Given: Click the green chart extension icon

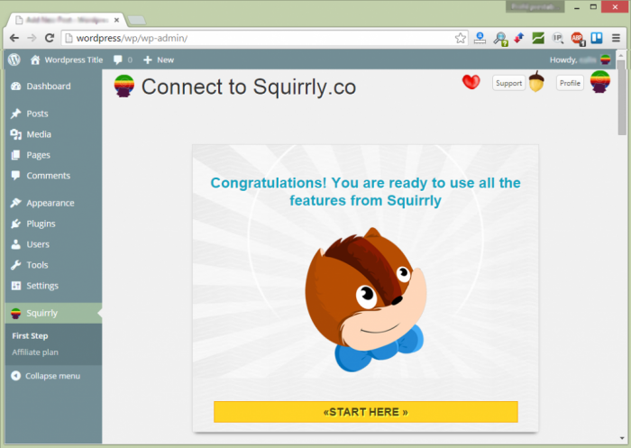Looking at the screenshot, I should tap(538, 38).
